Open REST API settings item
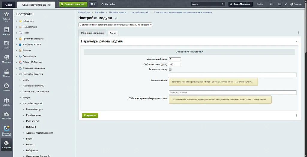This screenshot has width=307, height=157. coord(31,127)
